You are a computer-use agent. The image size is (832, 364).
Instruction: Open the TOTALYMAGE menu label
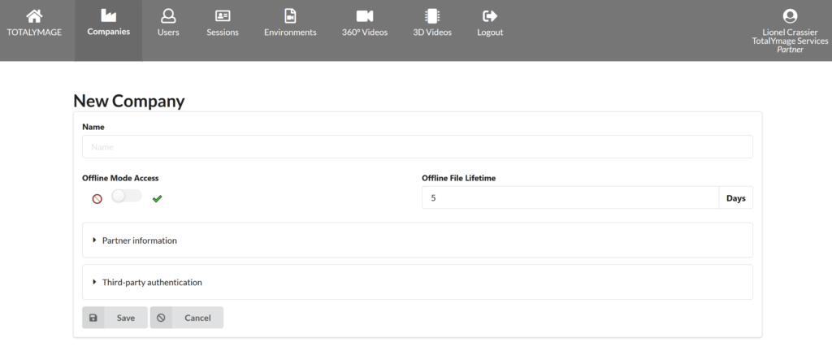34,32
